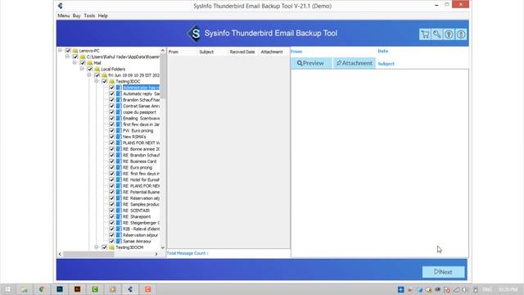Sort by the Subject column header
524x295 pixels.
coord(213,52)
